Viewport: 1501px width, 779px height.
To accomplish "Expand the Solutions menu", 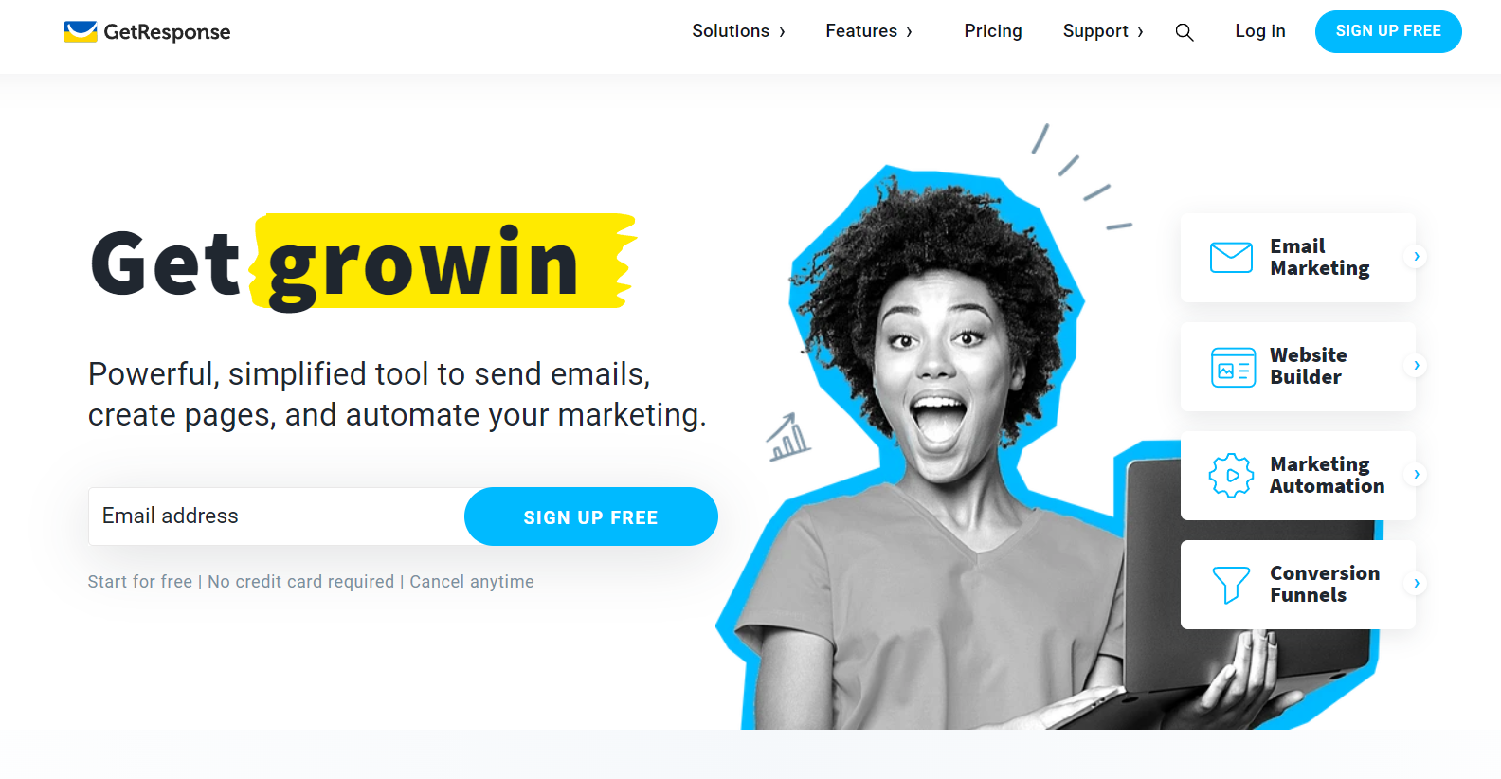I will point(739,31).
